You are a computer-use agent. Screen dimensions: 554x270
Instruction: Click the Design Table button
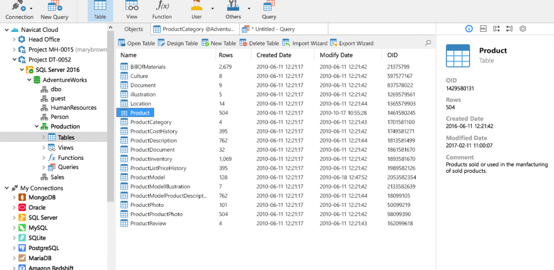[x=177, y=43]
